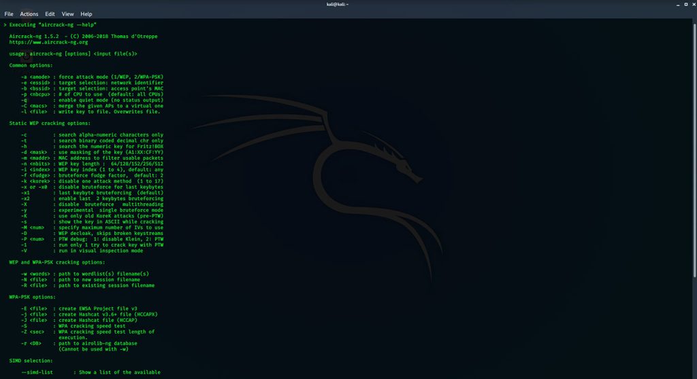Click the '-x or -x0' disable bruteforce line
The image size is (697, 379).
[x=92, y=187]
